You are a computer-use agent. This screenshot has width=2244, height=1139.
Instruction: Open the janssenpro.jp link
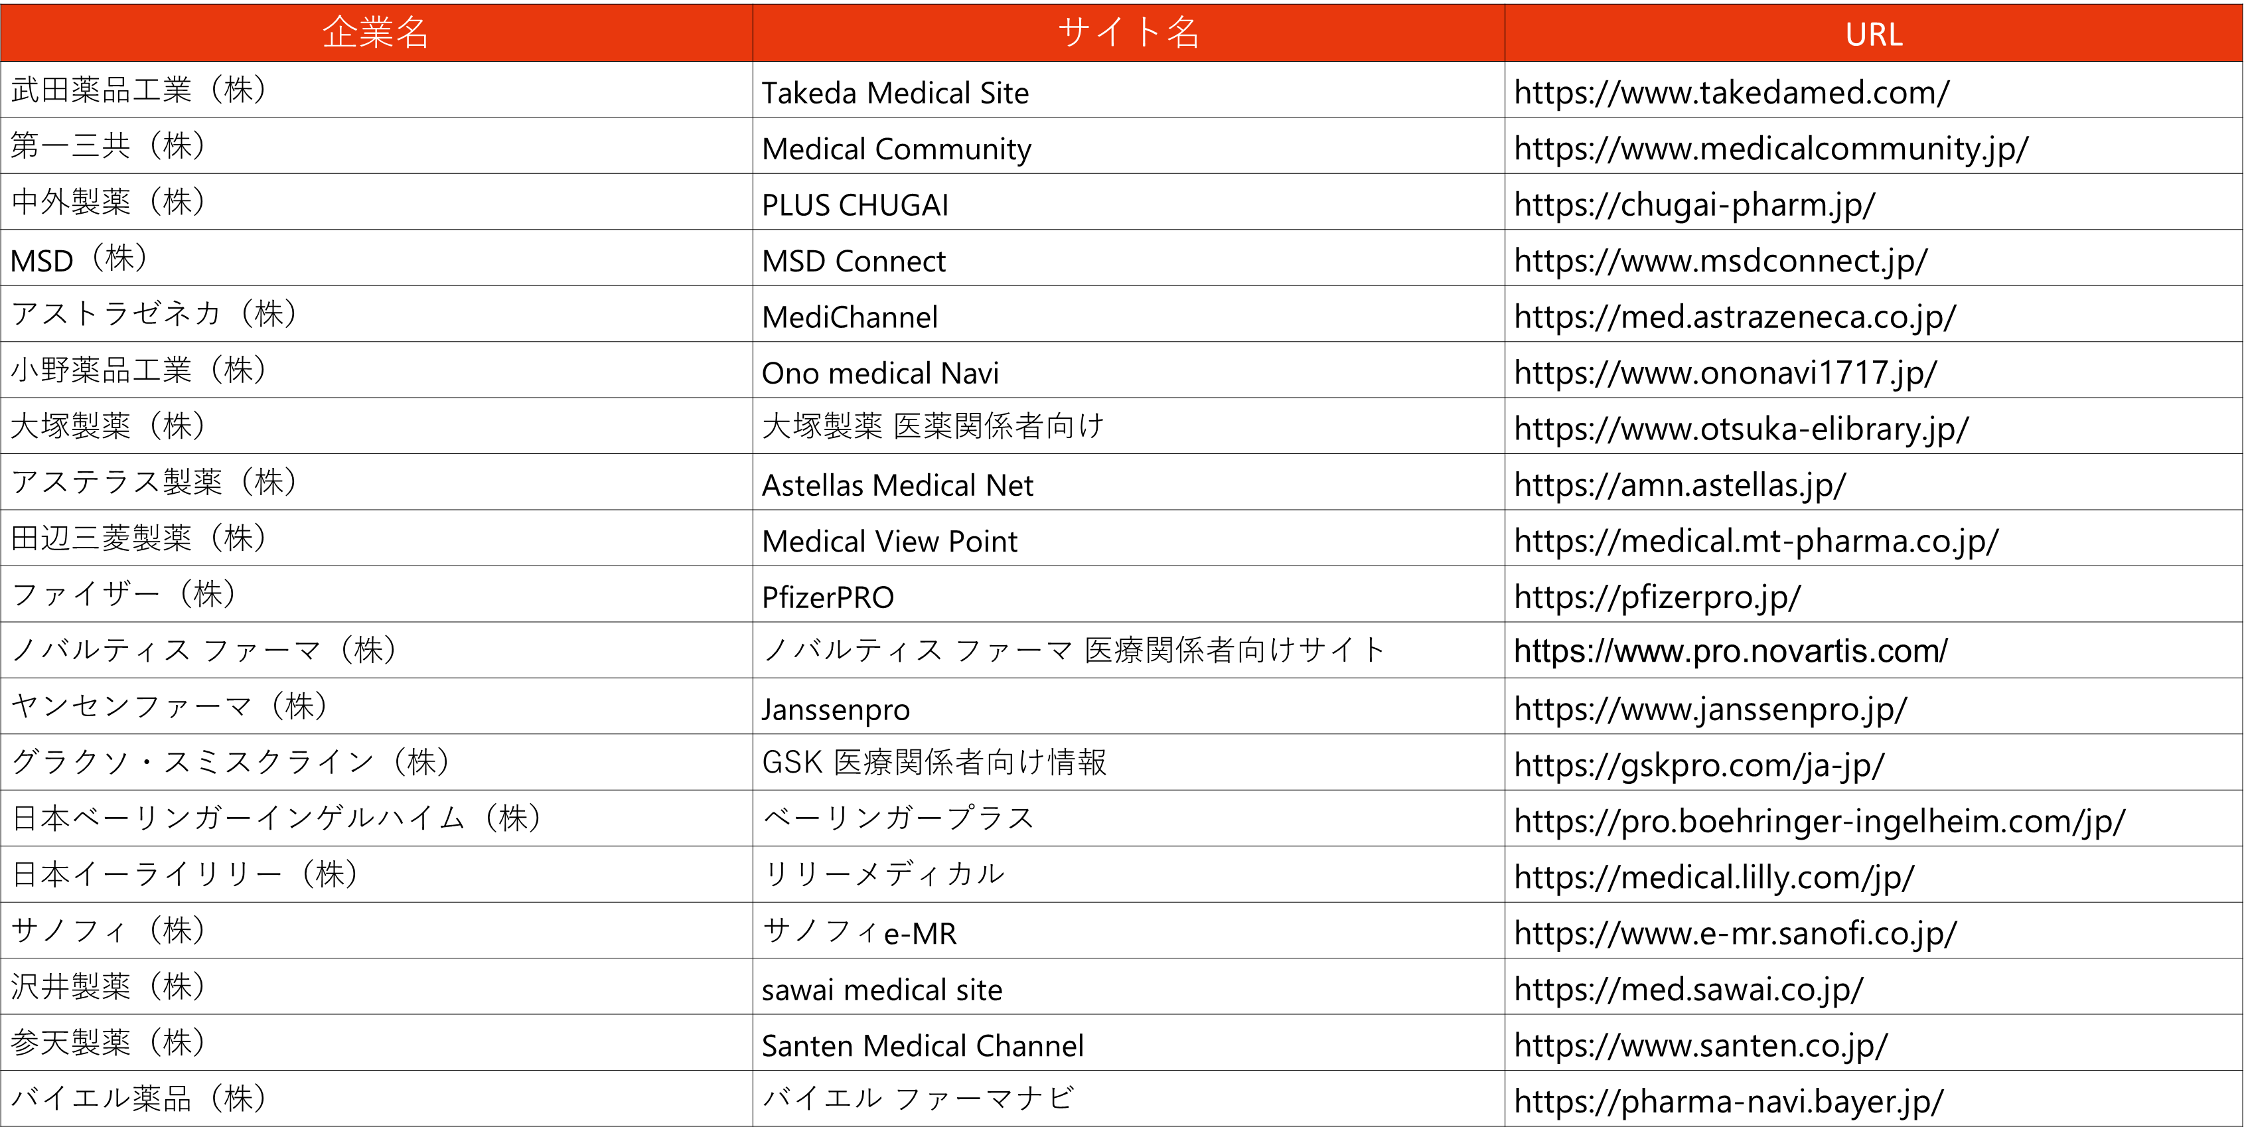[x=1710, y=710]
